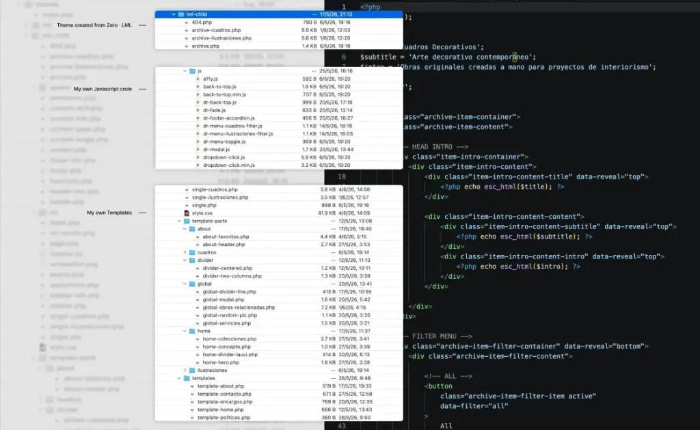Click the template-parts folder icon

pos(187,221)
